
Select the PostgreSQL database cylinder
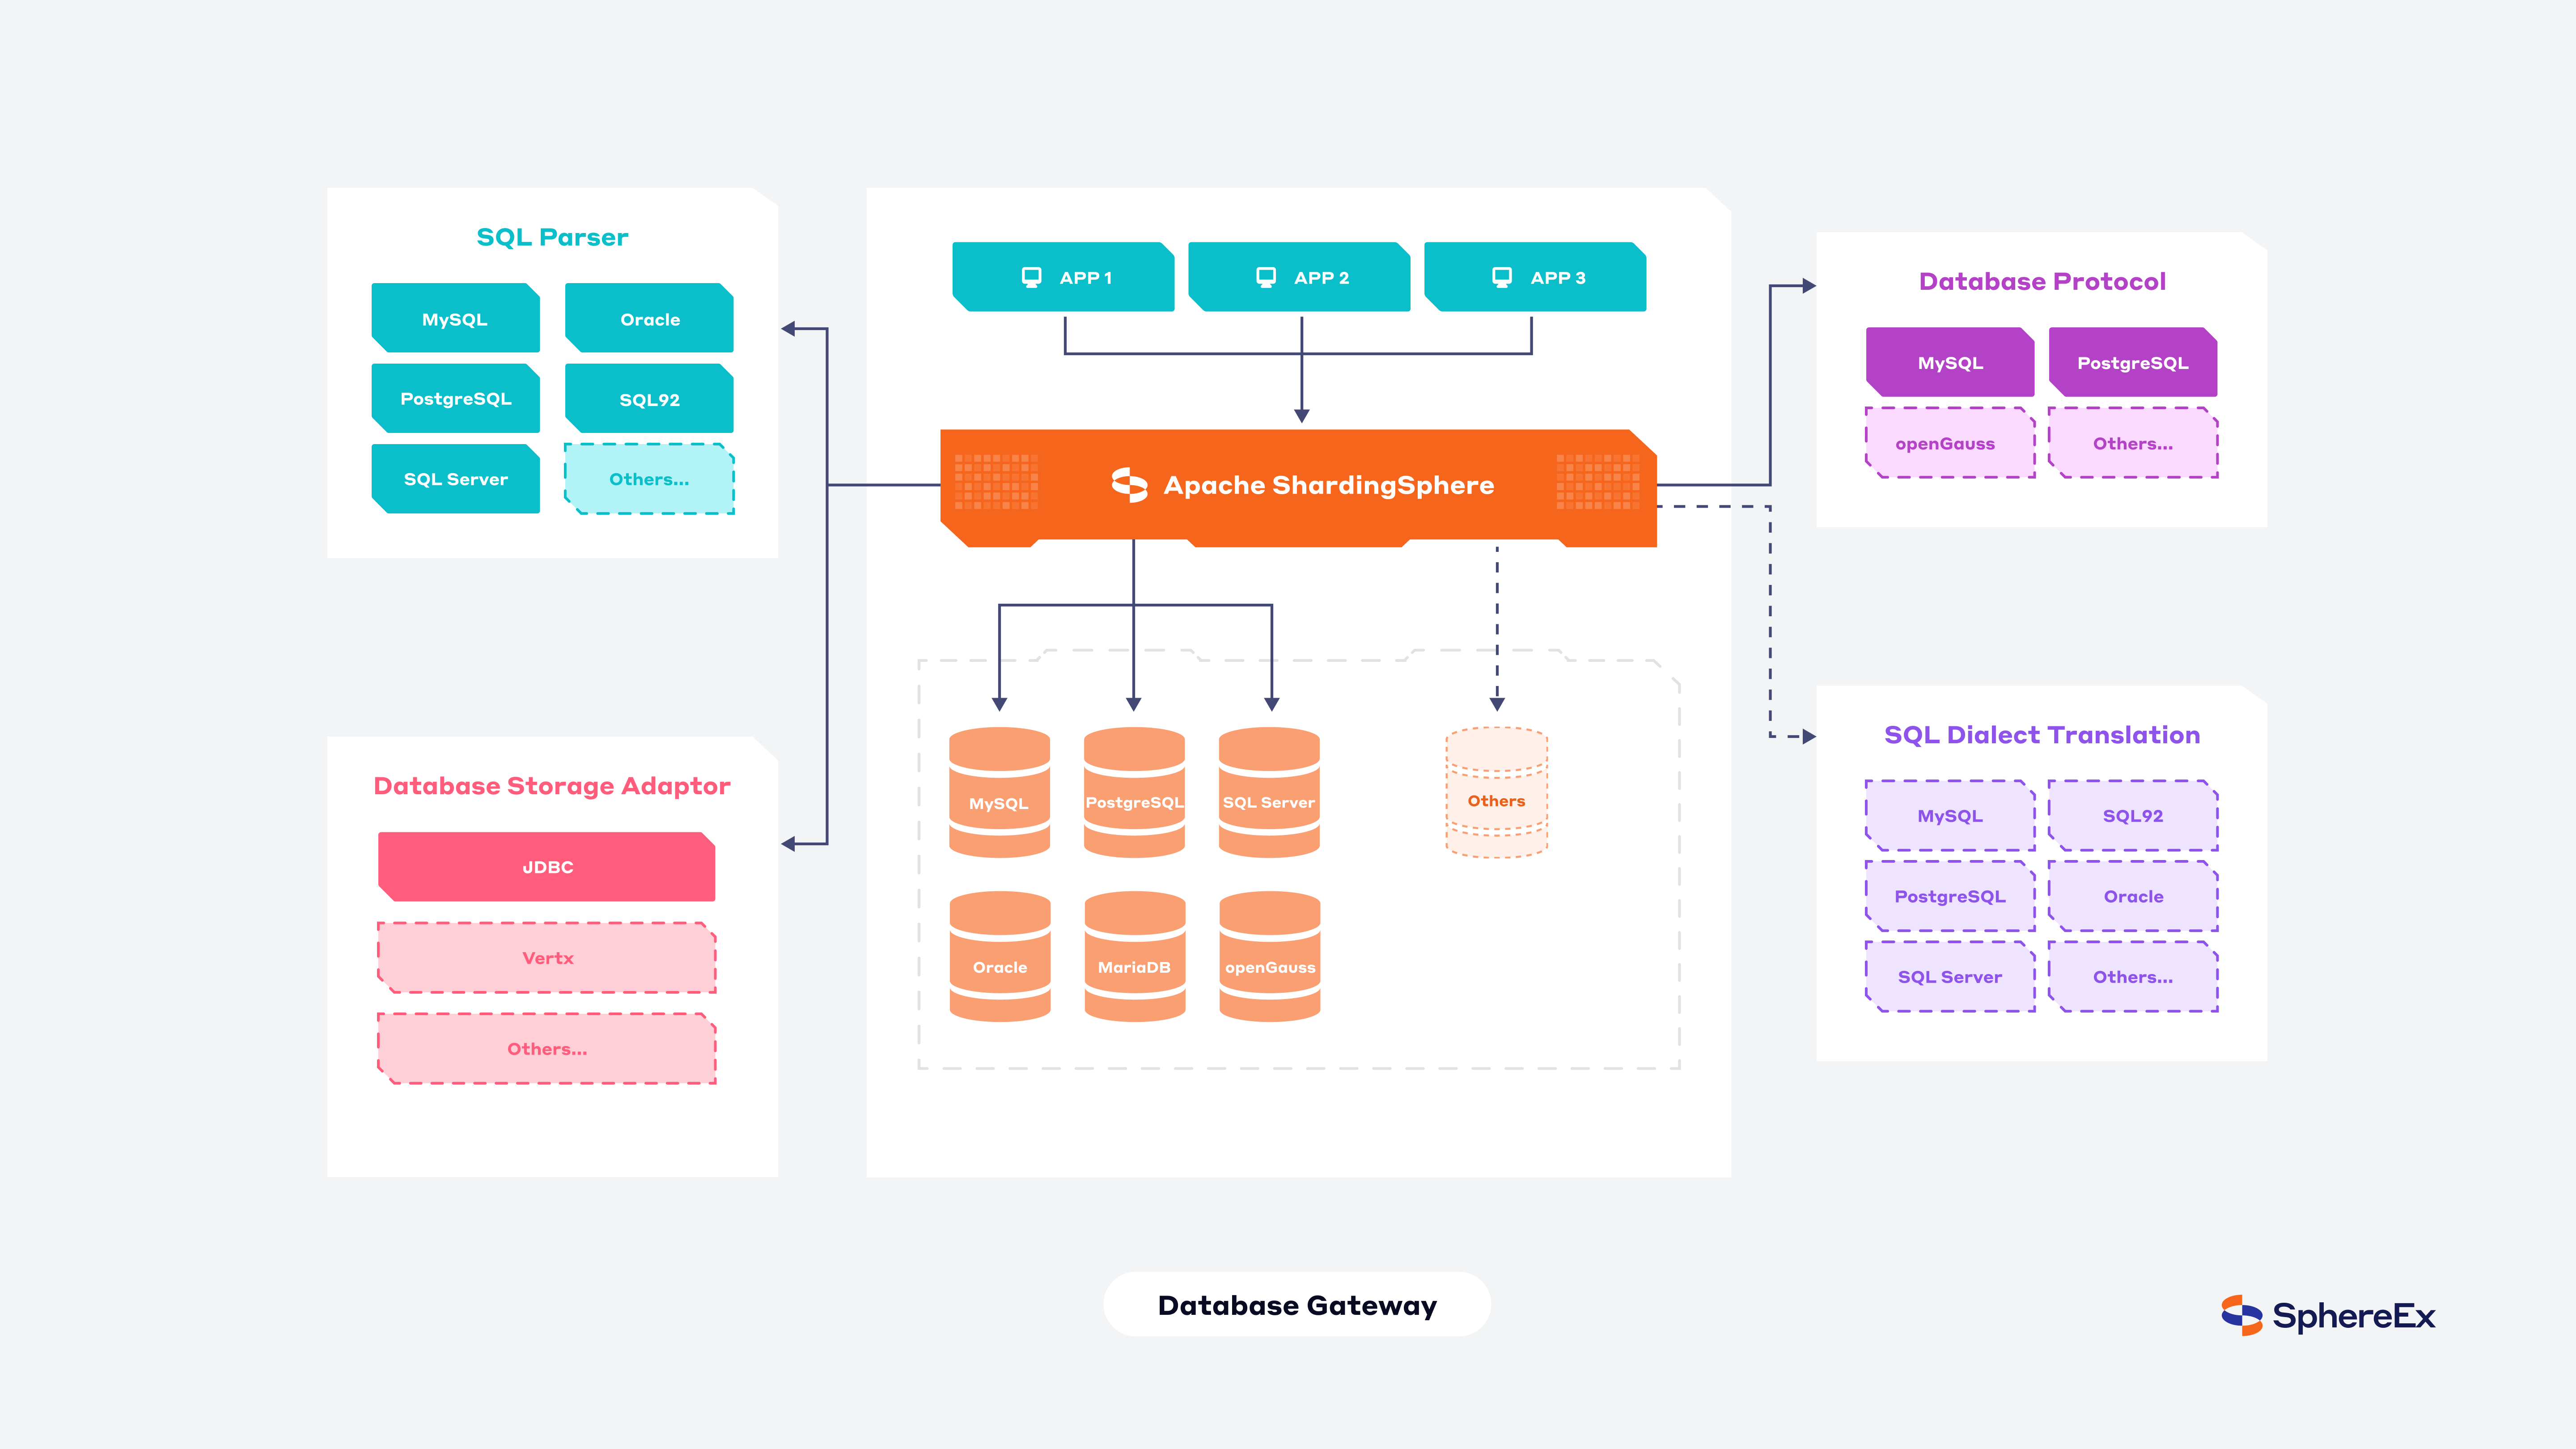tap(1134, 792)
